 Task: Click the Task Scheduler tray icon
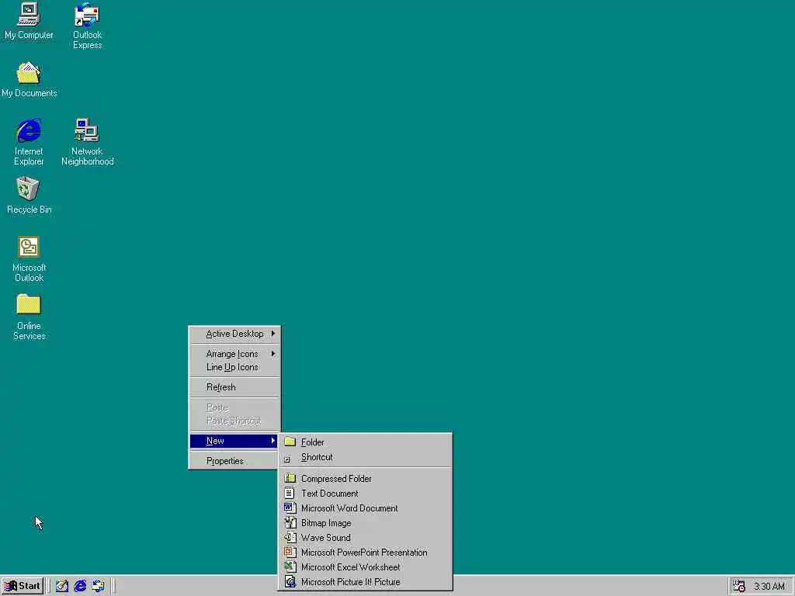(739, 587)
